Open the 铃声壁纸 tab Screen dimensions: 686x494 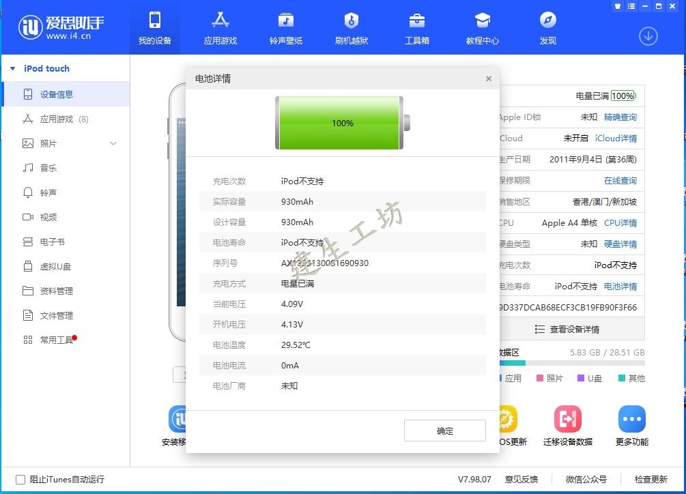pyautogui.click(x=286, y=29)
